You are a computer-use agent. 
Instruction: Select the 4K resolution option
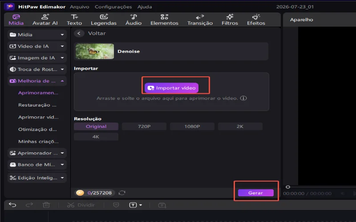point(96,137)
